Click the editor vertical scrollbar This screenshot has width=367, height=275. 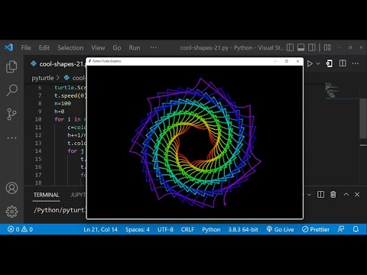tap(363, 118)
